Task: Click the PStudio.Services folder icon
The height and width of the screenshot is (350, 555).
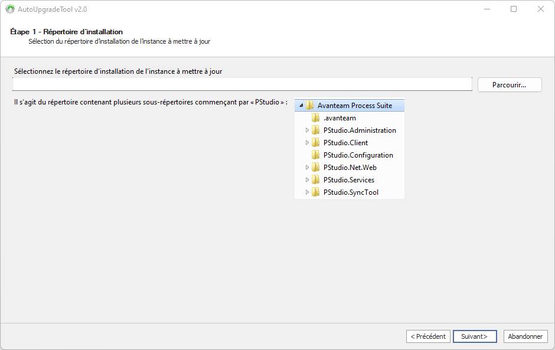Action: [x=315, y=180]
